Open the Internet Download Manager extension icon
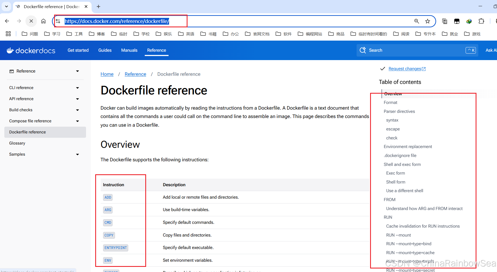The image size is (497, 272). point(469,21)
